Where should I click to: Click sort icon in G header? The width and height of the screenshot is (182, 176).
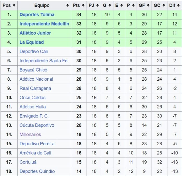[110, 5]
